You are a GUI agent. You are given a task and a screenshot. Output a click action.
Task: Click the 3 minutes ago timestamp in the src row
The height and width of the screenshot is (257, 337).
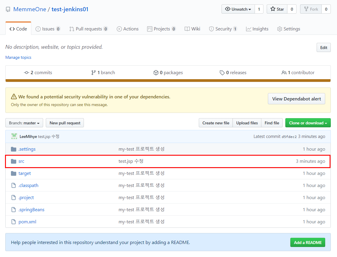(310, 161)
